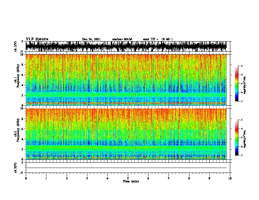
Task: Click the "Time (min)" axis label
Action: pos(131,181)
